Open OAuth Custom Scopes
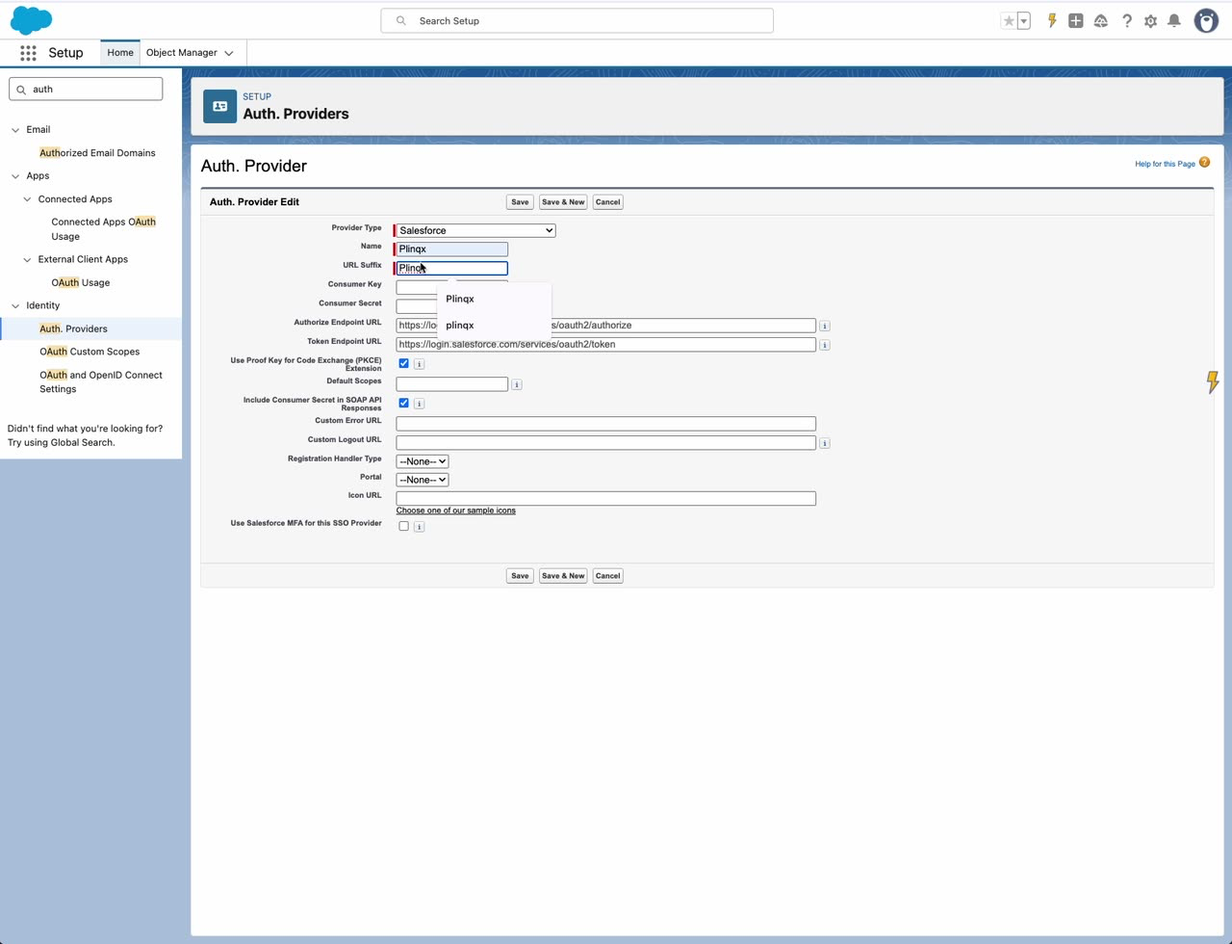 coord(90,352)
